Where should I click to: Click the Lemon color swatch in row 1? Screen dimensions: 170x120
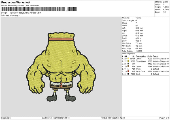click(128, 59)
